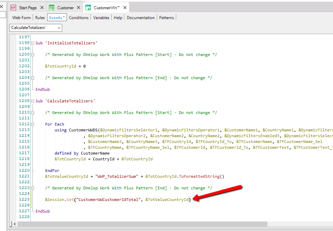Click &TotValueCountryId variable on line 1221
The width and height of the screenshot is (333, 231).
(67, 176)
